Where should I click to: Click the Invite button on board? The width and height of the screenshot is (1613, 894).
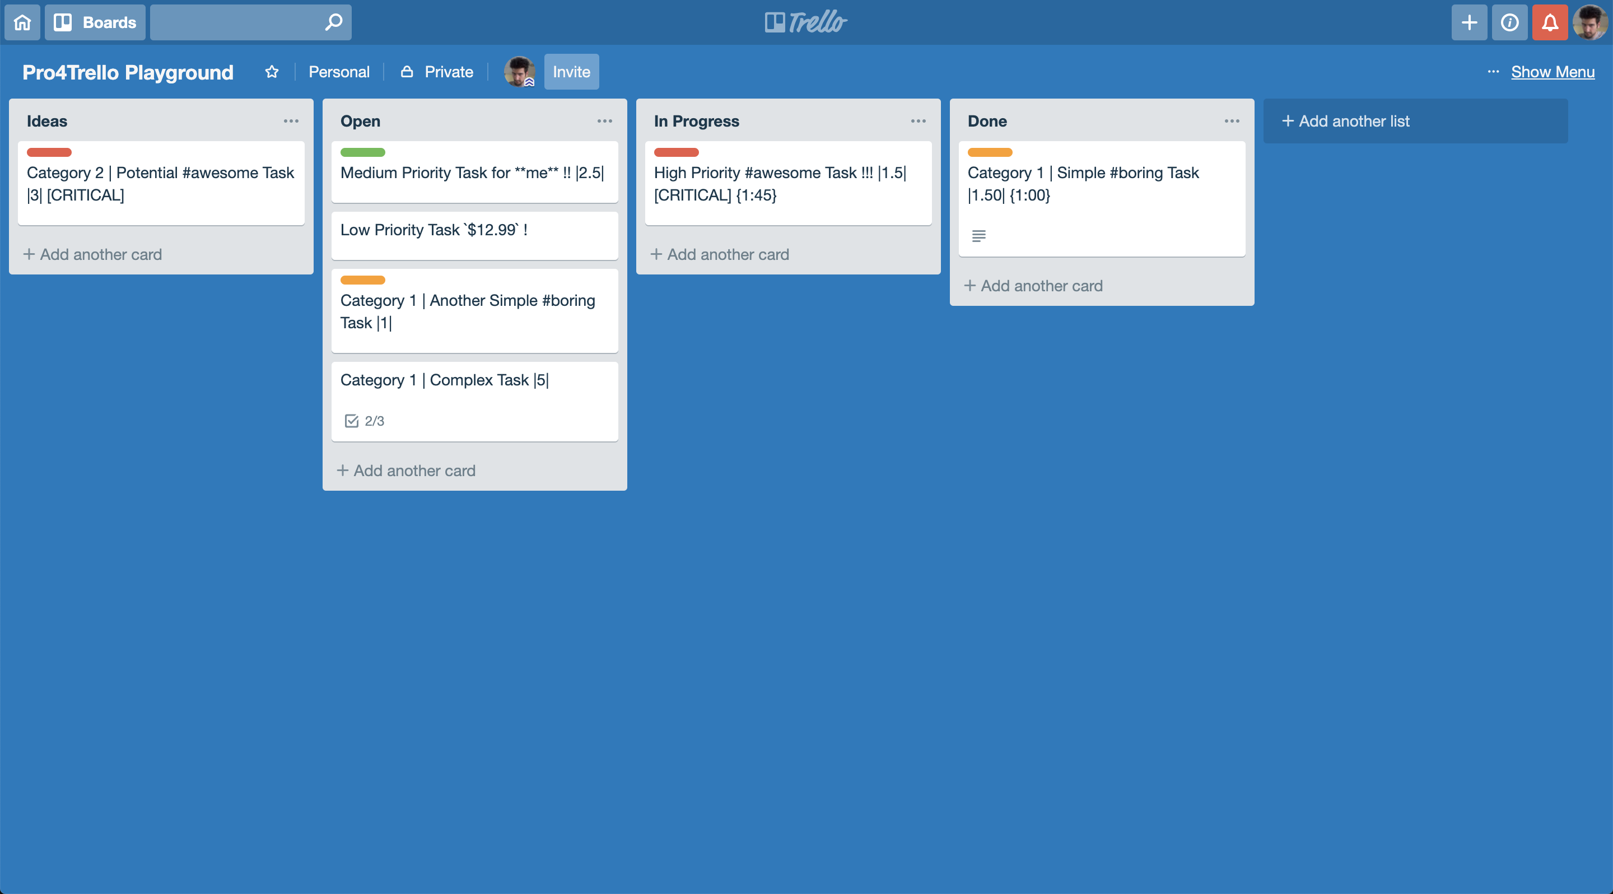(x=572, y=72)
